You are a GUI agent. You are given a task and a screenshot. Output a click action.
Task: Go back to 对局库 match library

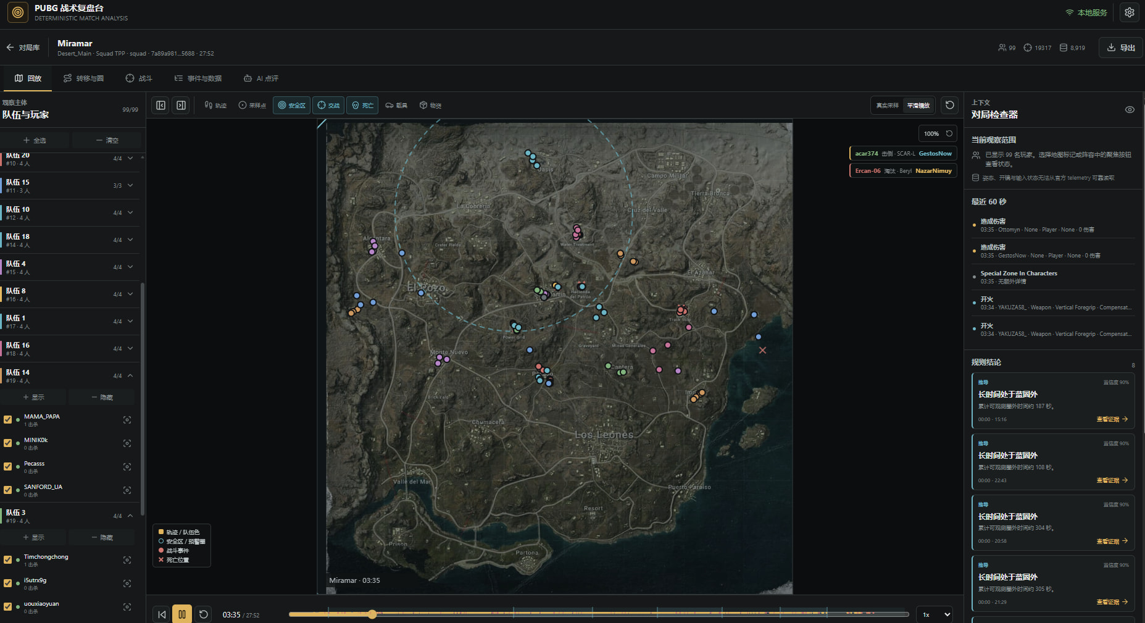click(23, 48)
